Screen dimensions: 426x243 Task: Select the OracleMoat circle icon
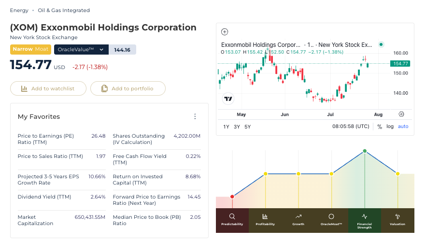[331, 216]
